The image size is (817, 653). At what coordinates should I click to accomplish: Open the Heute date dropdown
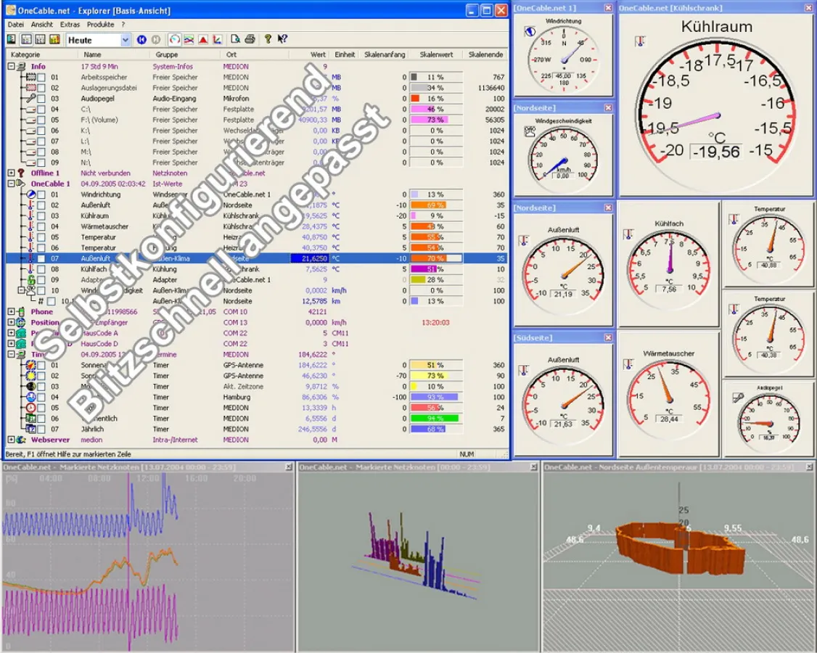tap(125, 40)
